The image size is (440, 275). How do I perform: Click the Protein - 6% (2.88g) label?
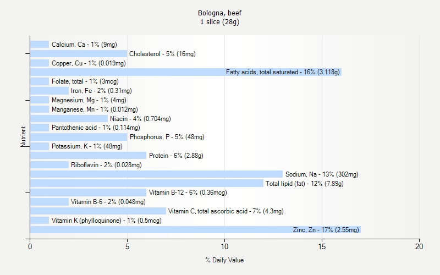pyautogui.click(x=176, y=156)
